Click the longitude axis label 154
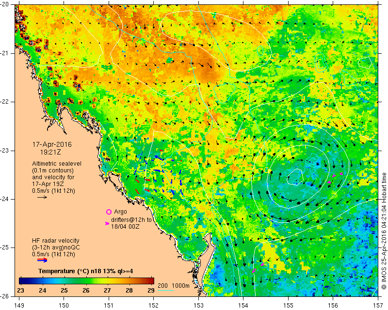 pyautogui.click(x=243, y=306)
